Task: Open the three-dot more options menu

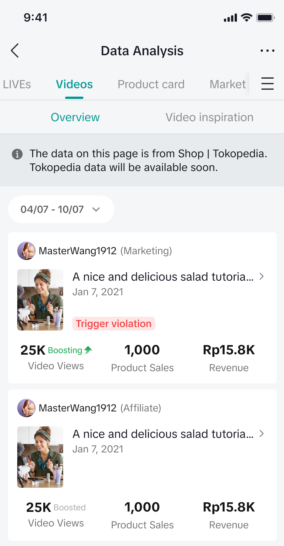Action: coord(267,51)
